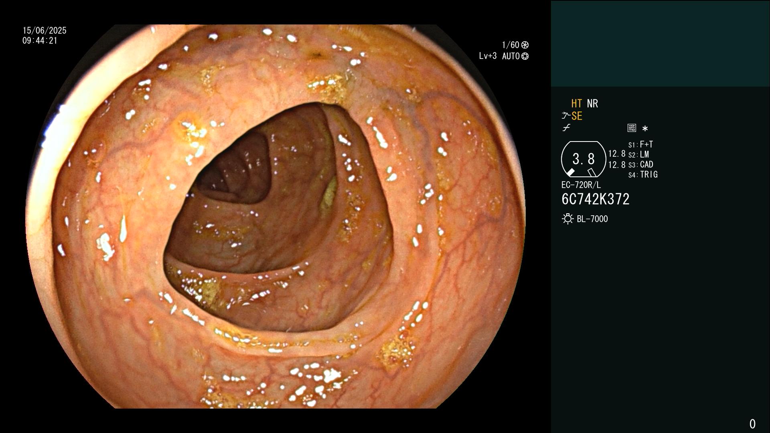770x433 pixels.
Task: Click the image counter 0
Action: coord(752,424)
